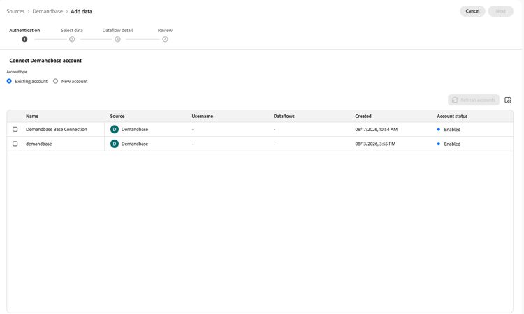The height and width of the screenshot is (314, 524).
Task: Click the date 08/17/2026, 10:54 AM
Action: (x=377, y=130)
